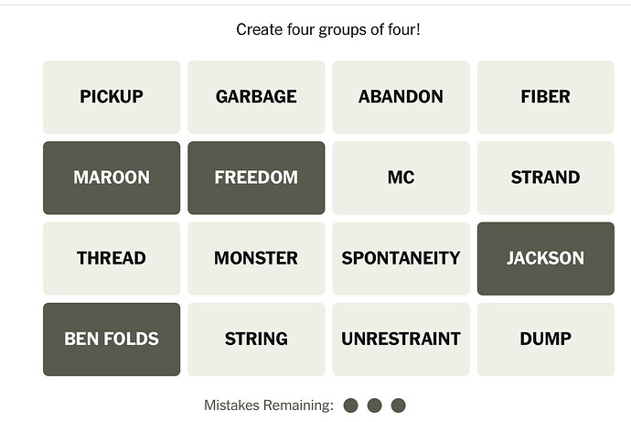Select the STRING tile
Viewport: 631px width, 422px height.
click(256, 340)
